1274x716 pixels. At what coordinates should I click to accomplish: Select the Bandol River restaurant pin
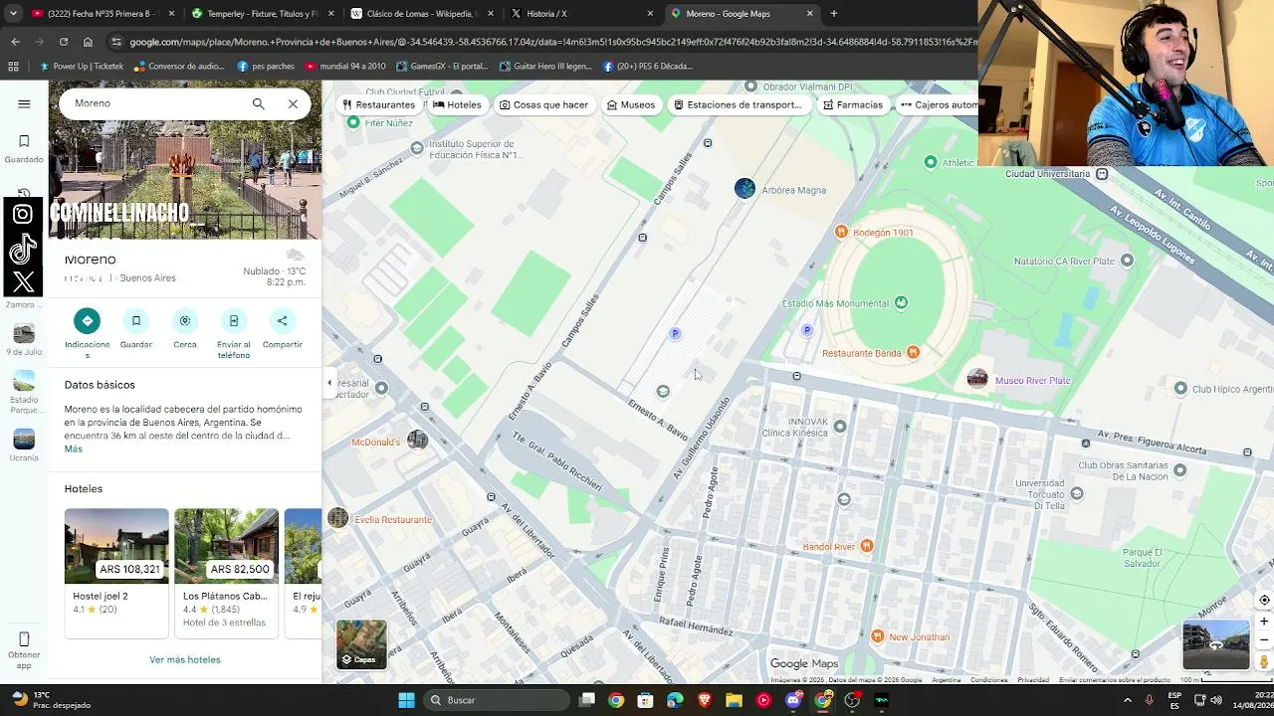[867, 547]
